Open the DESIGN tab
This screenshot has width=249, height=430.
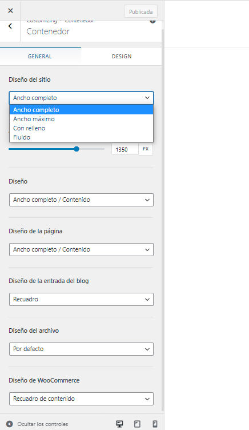pos(122,57)
